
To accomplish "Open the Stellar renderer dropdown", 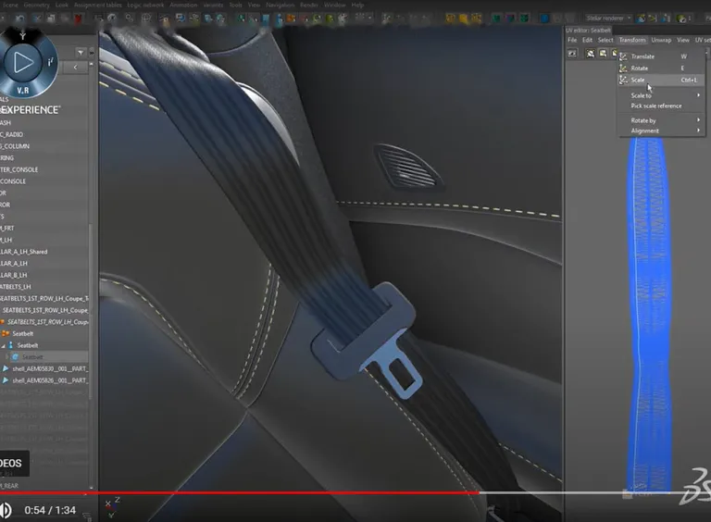I will (608, 19).
